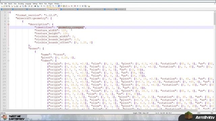Open the Macro menu

click(x=41, y=4)
